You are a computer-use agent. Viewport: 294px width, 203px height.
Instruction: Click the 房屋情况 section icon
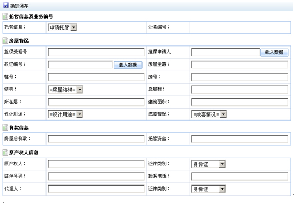click(x=5, y=40)
